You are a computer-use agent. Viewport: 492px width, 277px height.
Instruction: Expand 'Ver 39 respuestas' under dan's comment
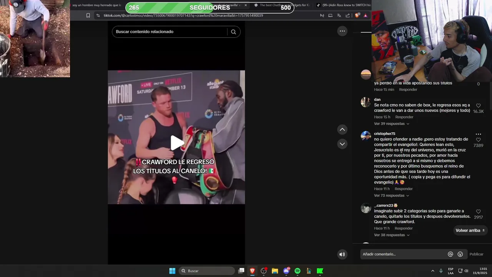pos(392,124)
